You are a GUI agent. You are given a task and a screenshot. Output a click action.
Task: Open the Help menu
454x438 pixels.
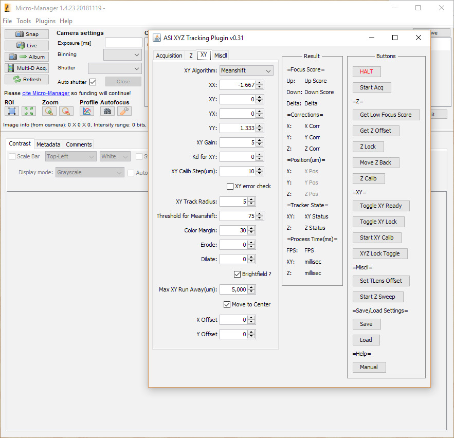tap(66, 21)
